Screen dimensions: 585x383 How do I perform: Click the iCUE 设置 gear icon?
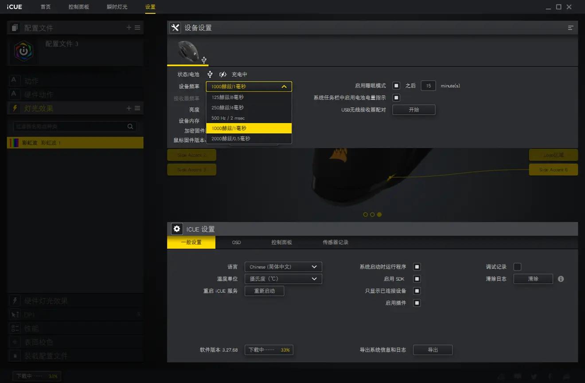coord(177,229)
